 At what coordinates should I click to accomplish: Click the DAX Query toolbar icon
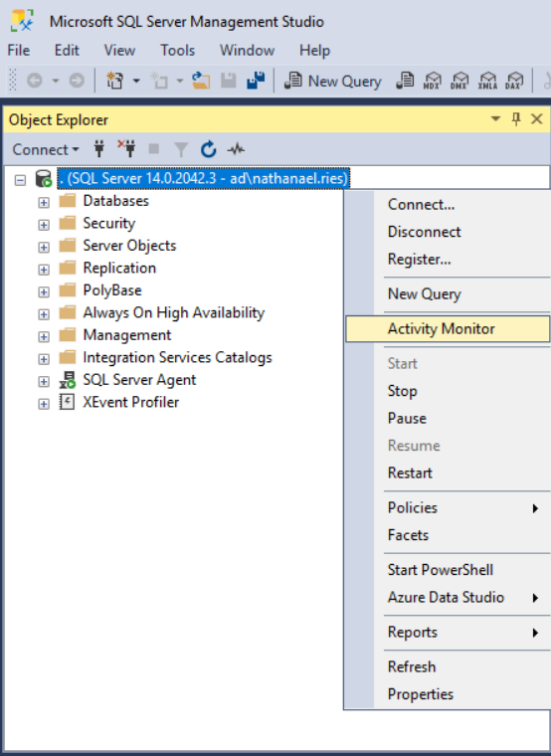514,81
